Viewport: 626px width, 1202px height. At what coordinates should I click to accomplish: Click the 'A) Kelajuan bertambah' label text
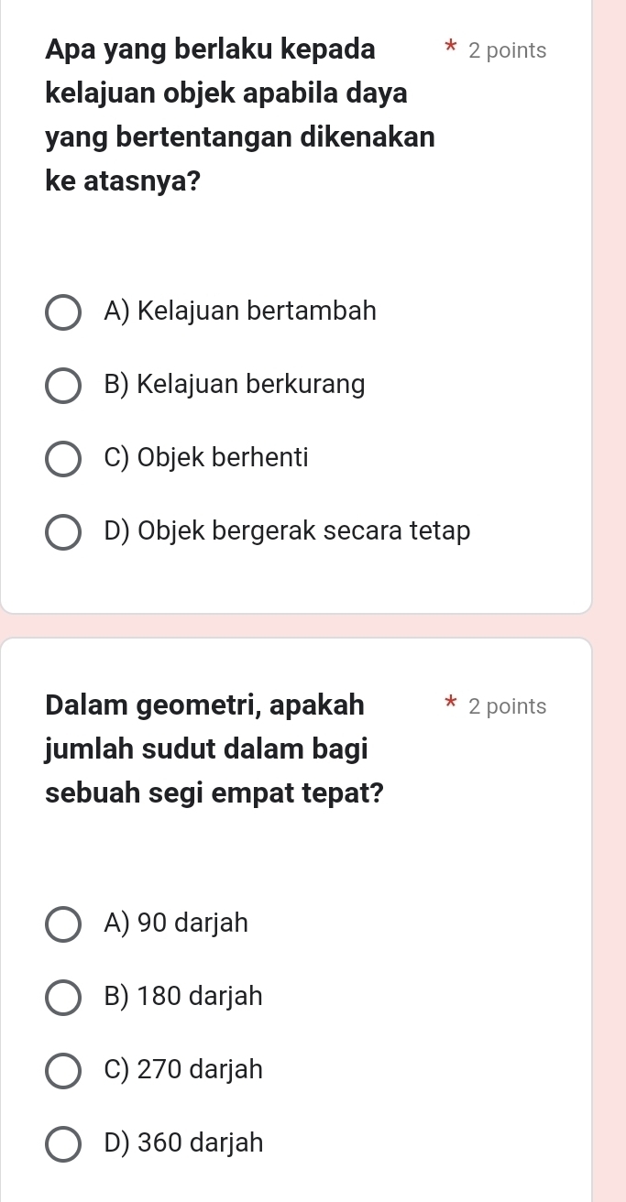(x=240, y=311)
